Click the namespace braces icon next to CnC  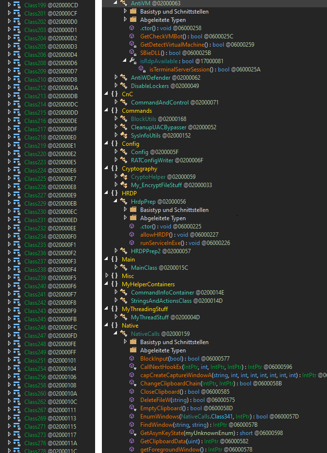(x=114, y=94)
